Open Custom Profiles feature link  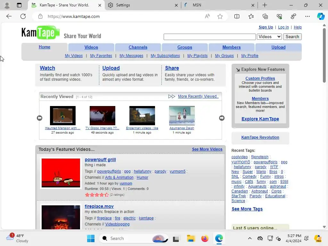[260, 78]
